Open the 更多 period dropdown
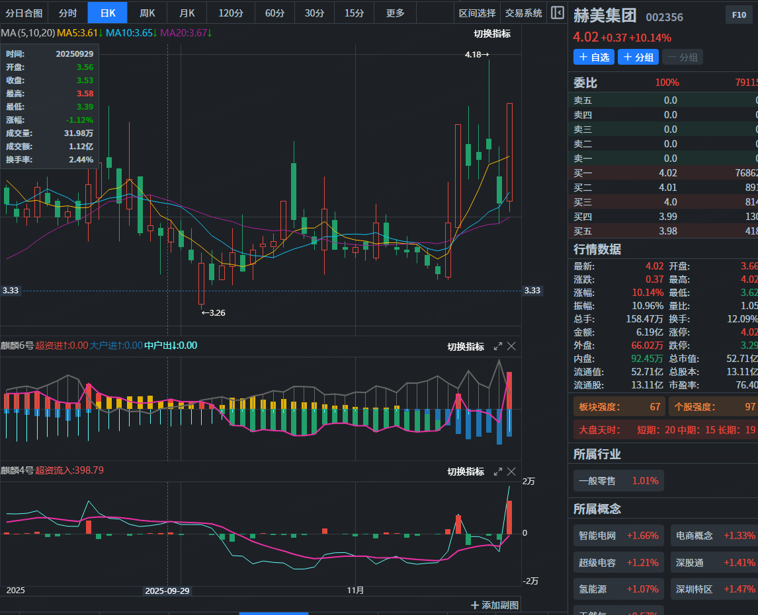Image resolution: width=758 pixels, height=615 pixels. pyautogui.click(x=395, y=13)
